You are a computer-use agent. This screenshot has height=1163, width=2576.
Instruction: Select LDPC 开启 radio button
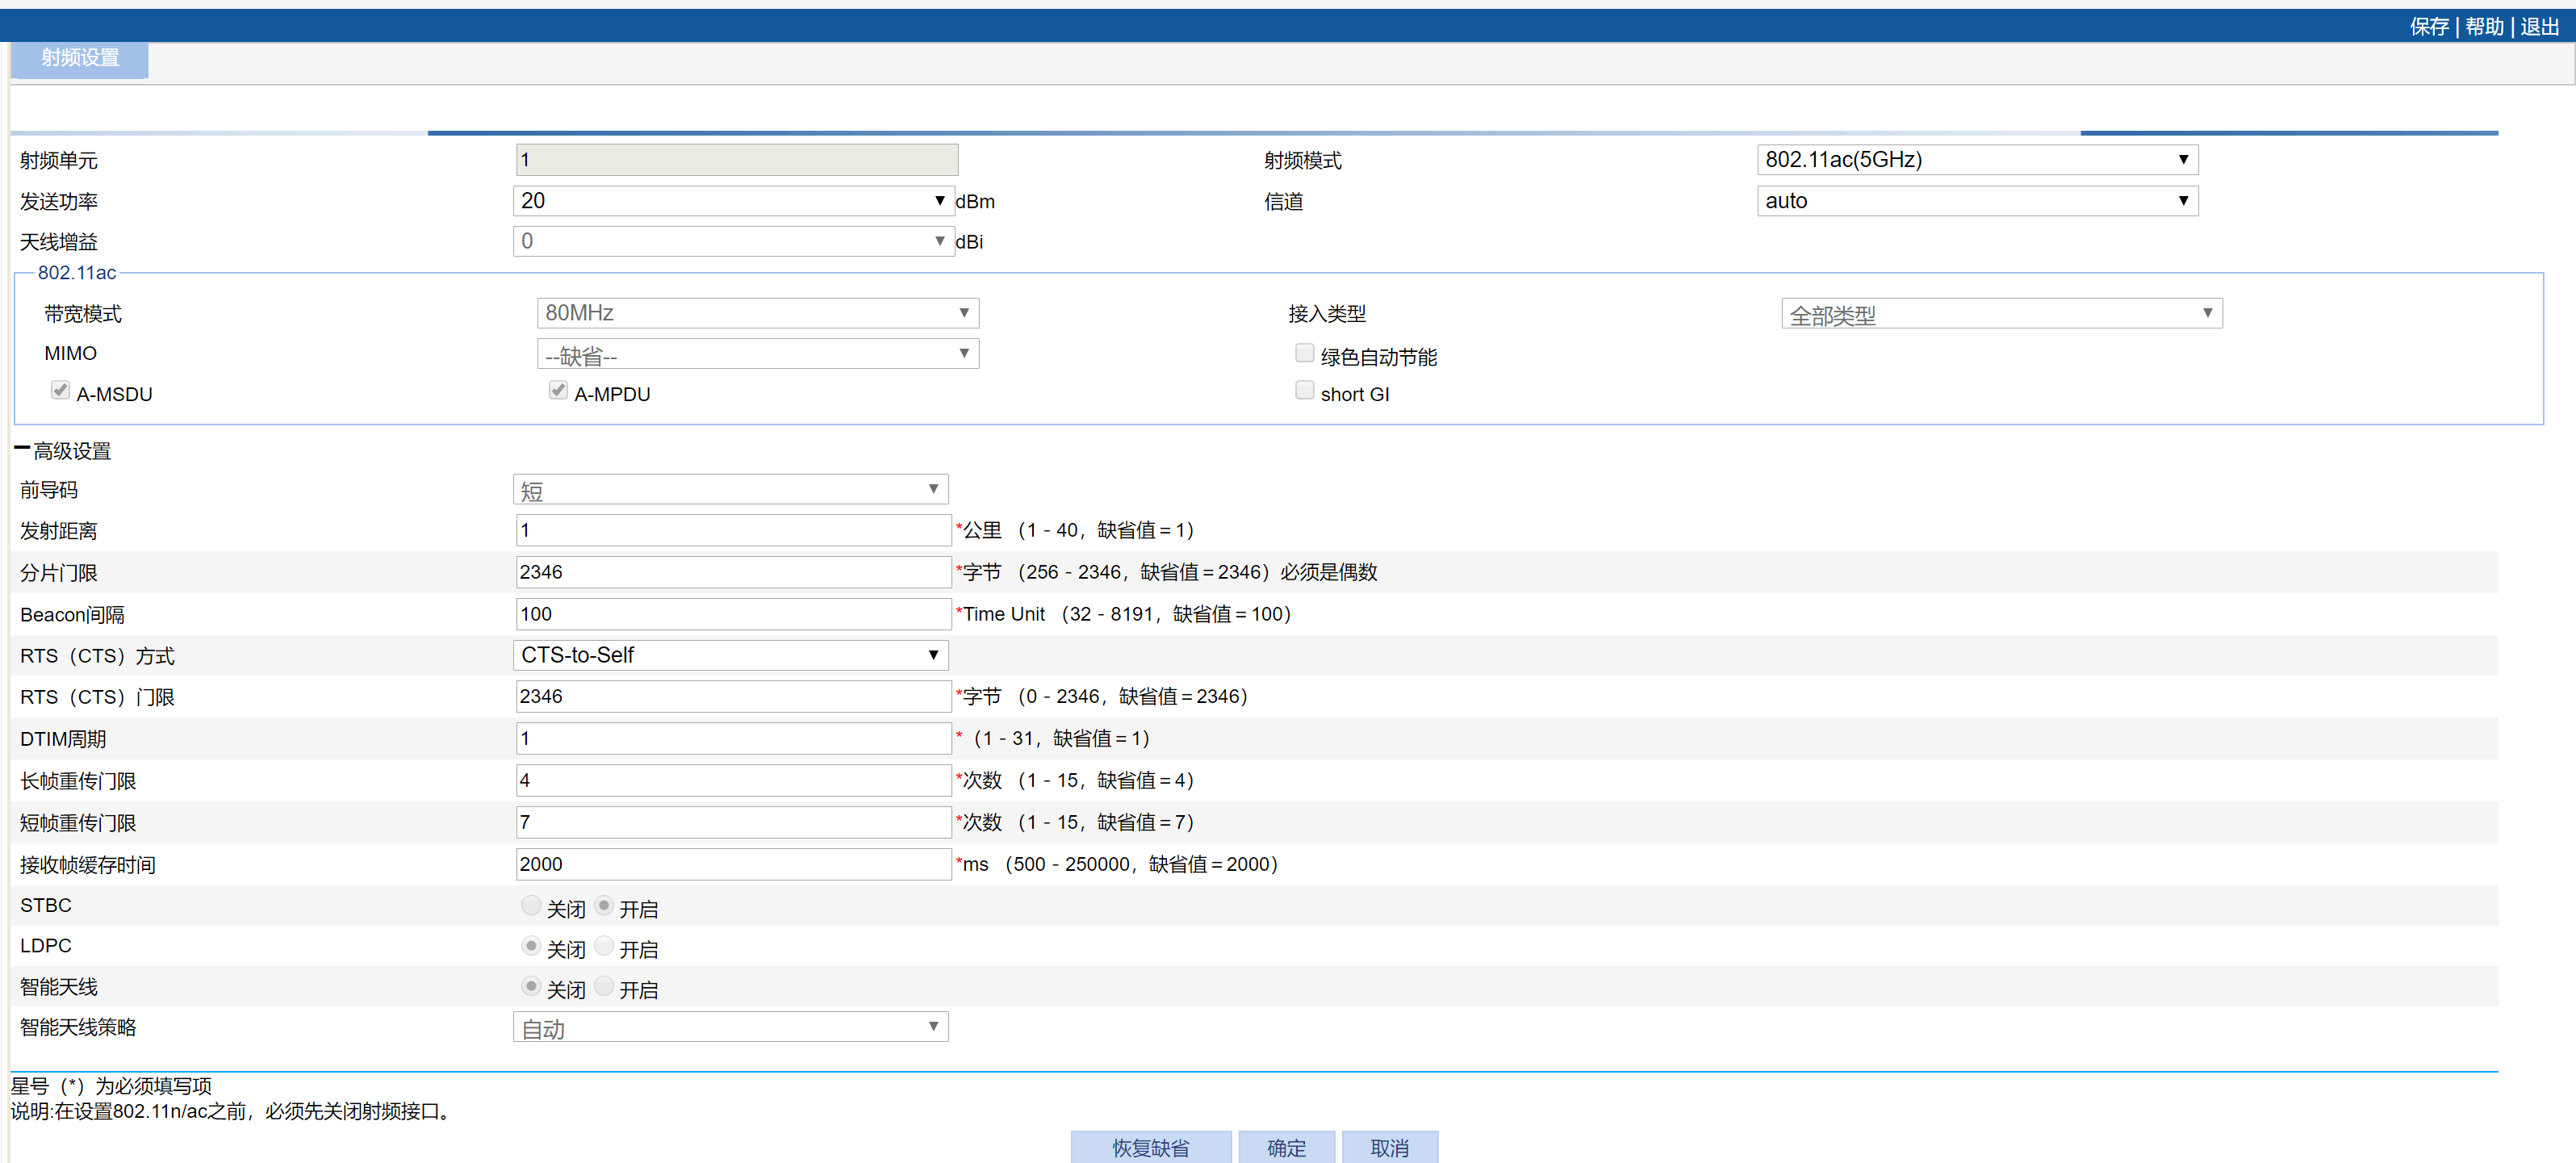[x=604, y=946]
